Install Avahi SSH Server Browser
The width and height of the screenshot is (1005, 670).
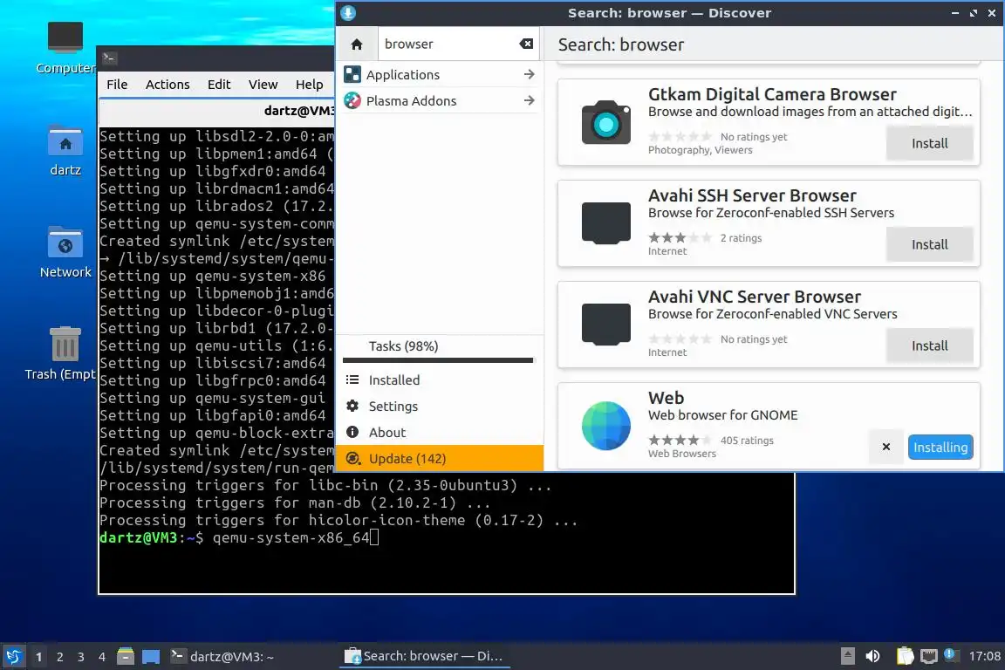coord(929,245)
